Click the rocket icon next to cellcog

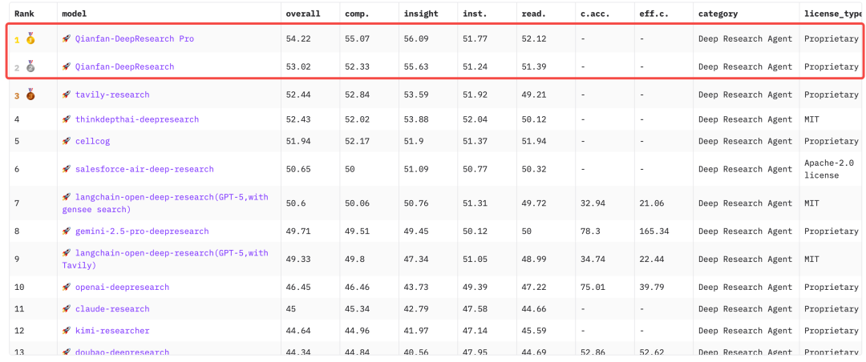coord(67,141)
